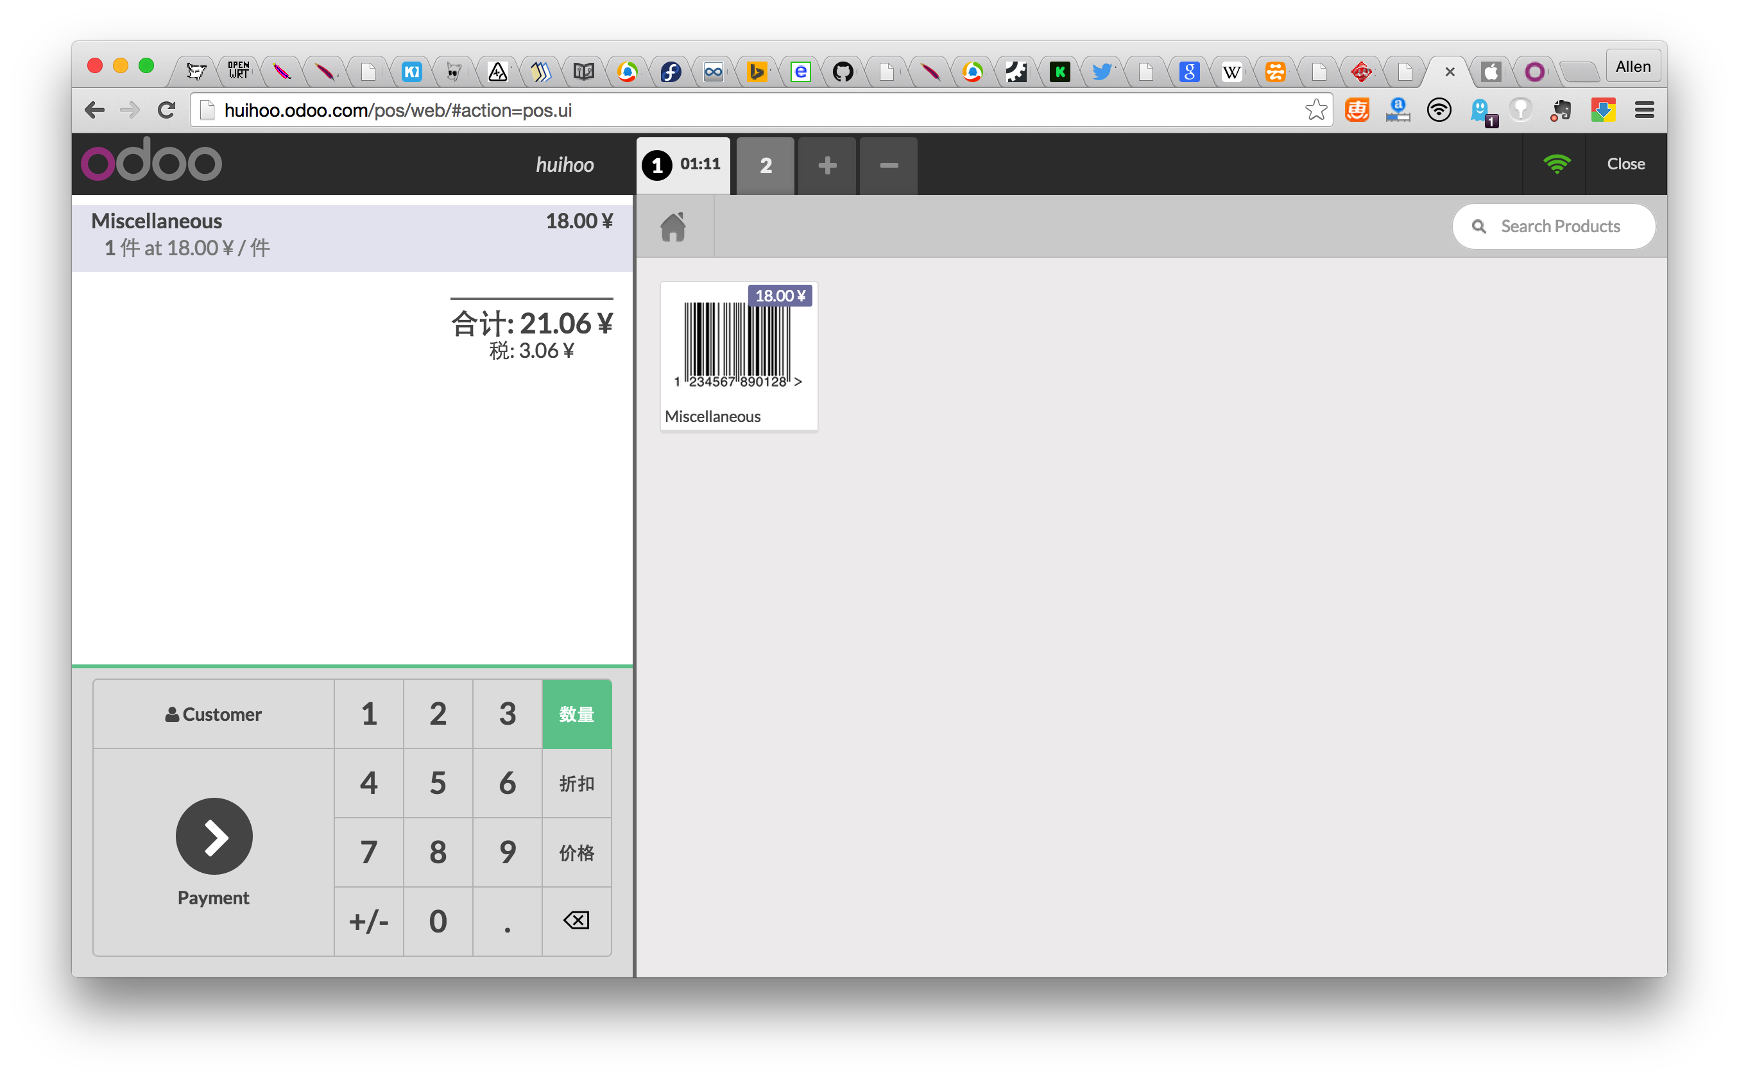
Task: Click the round Payment arrow button
Action: [x=214, y=836]
